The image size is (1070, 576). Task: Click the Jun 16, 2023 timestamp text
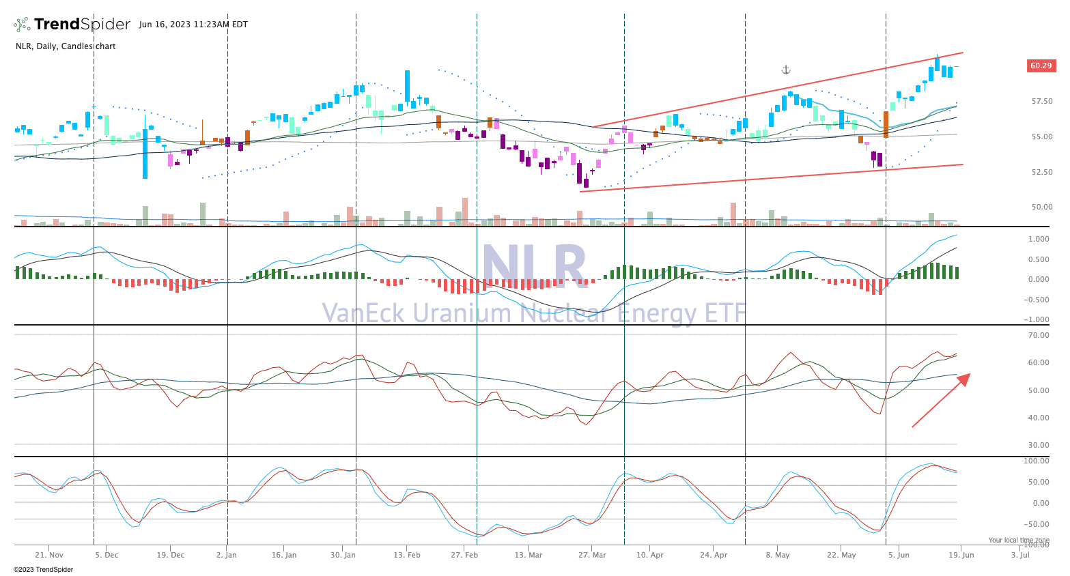coord(193,25)
